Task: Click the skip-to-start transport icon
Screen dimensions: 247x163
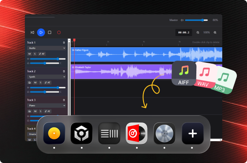Action: (x=32, y=33)
